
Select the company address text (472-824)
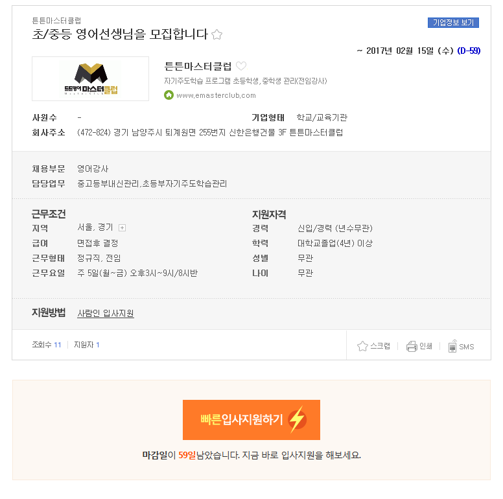pos(210,132)
